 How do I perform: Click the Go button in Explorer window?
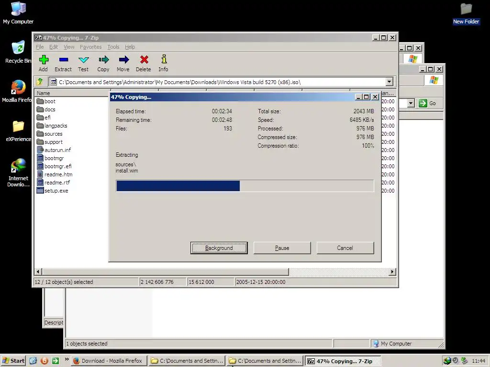(428, 103)
